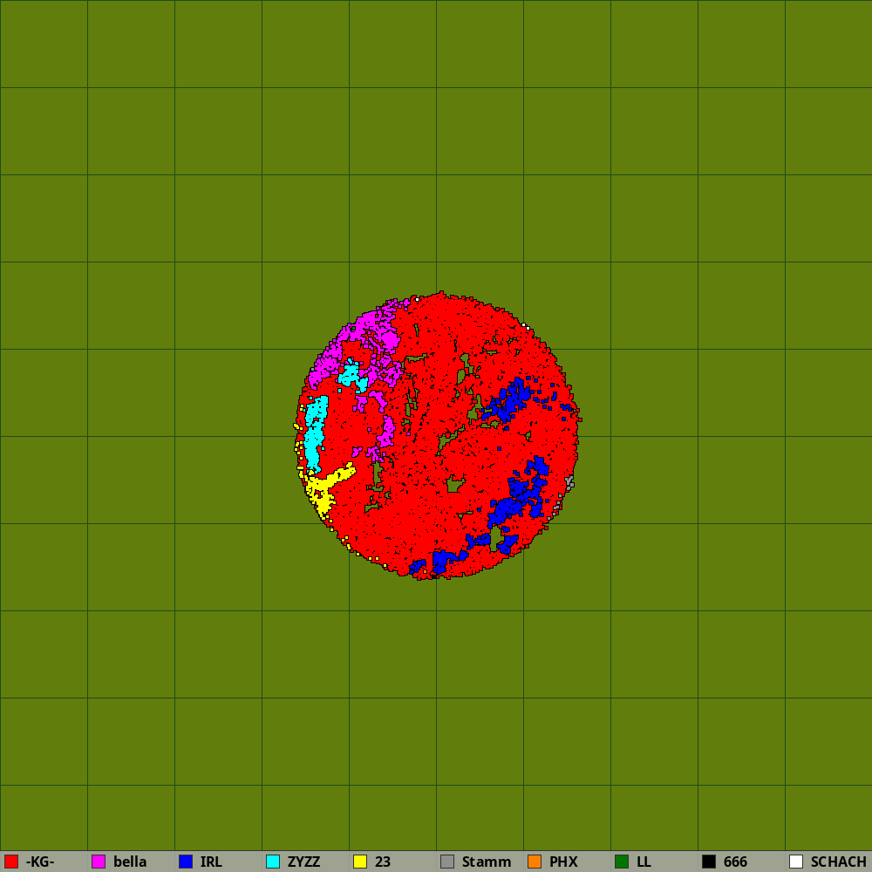Select the ZYZZ legend label
872x872 pixels.
pos(303,862)
